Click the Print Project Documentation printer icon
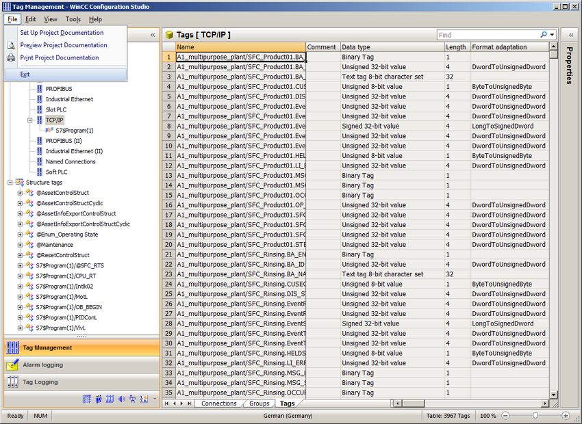Viewport: 582px width, 424px height. click(x=11, y=57)
